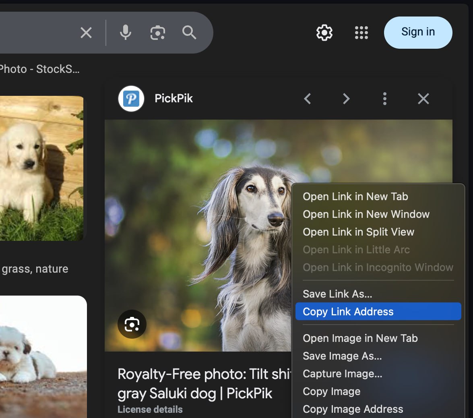Open three-dot more options menu
Viewport: 473px width, 418px height.
click(x=385, y=99)
